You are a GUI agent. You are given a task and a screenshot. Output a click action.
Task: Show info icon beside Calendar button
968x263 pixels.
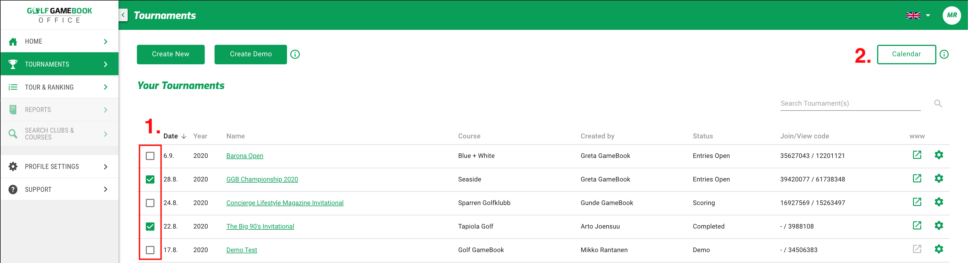click(x=944, y=54)
